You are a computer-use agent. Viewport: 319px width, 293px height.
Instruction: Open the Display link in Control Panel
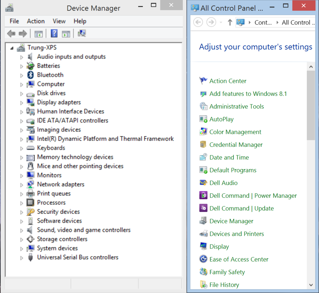pos(219,246)
